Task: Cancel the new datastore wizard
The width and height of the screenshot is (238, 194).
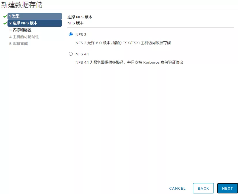Action: point(177,188)
